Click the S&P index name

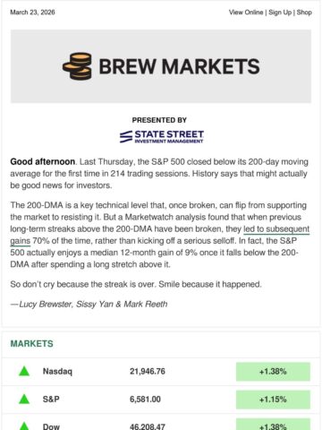[x=51, y=400]
